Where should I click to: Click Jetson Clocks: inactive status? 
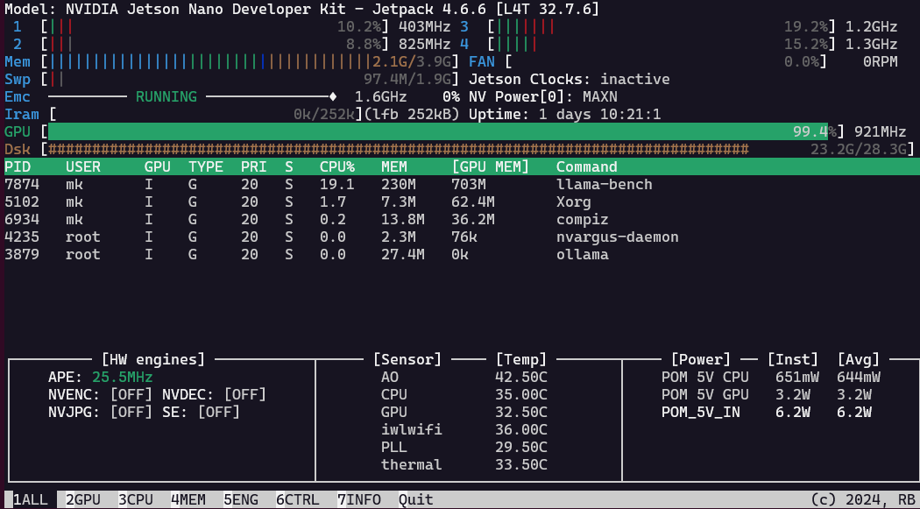tap(570, 79)
